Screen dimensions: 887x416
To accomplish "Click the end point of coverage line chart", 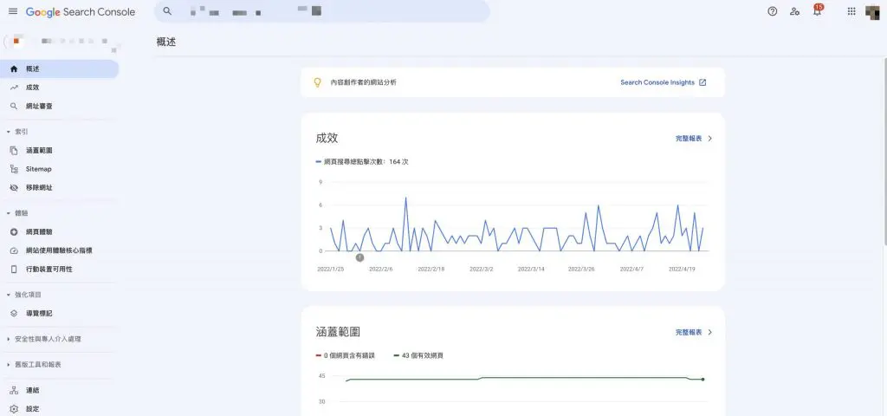I will click(703, 380).
